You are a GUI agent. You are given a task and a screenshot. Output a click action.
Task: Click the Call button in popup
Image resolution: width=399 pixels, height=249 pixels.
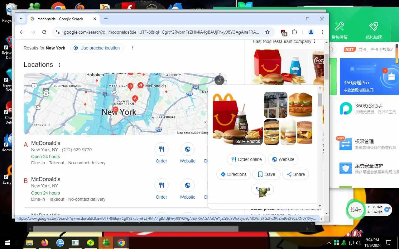click(x=262, y=189)
